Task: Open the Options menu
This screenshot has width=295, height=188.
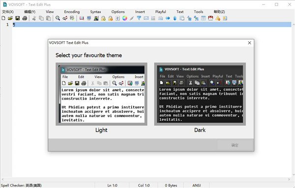Action: (118, 12)
